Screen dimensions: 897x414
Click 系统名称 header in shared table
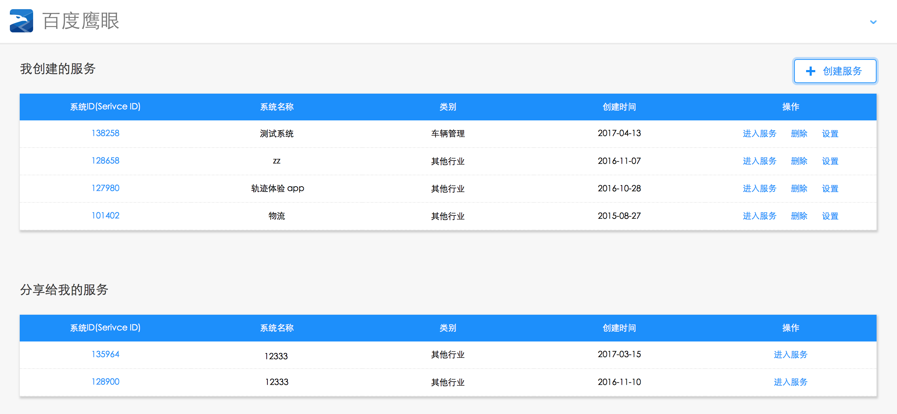point(277,328)
